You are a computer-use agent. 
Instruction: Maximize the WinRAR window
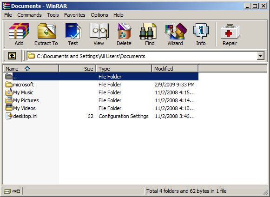tap(255, 6)
